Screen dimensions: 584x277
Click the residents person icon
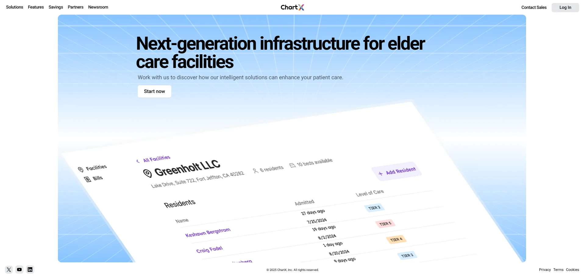pos(255,171)
